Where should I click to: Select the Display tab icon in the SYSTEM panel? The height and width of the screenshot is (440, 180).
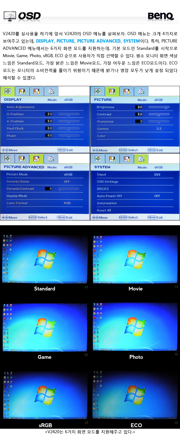pos(98,159)
